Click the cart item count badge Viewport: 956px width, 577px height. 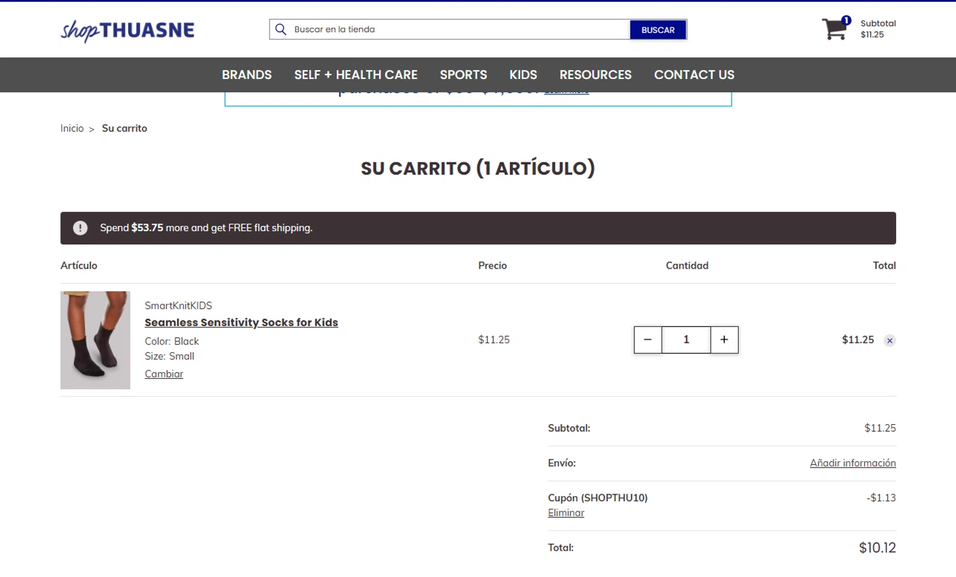[x=846, y=20]
